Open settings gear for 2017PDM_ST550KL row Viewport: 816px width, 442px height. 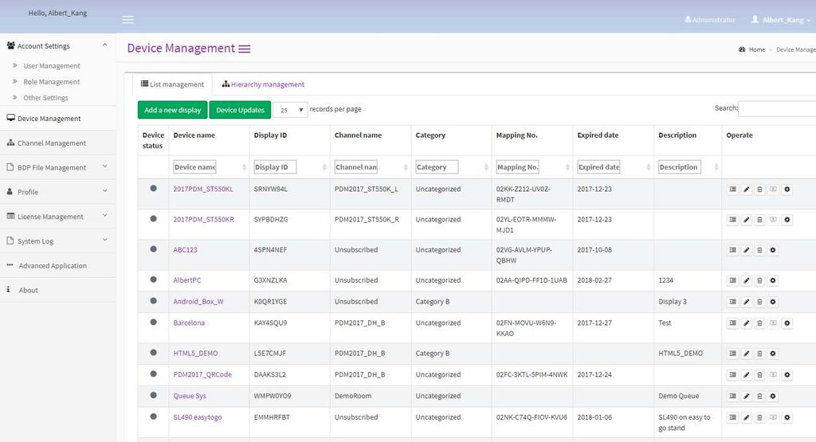787,190
